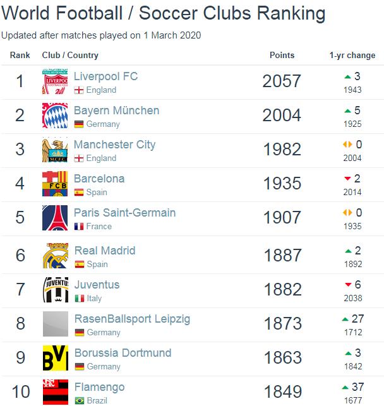The image size is (384, 406).
Task: Click the blank RasenBallsport Leipzig logo thumbnail
Action: pyautogui.click(x=55, y=324)
